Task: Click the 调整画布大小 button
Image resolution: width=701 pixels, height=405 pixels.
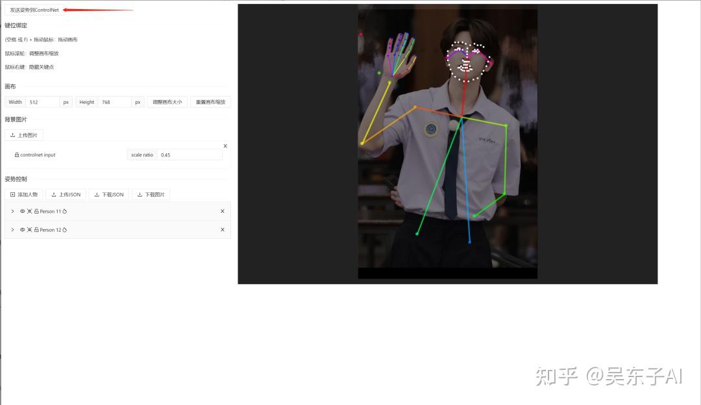Action: coord(167,102)
